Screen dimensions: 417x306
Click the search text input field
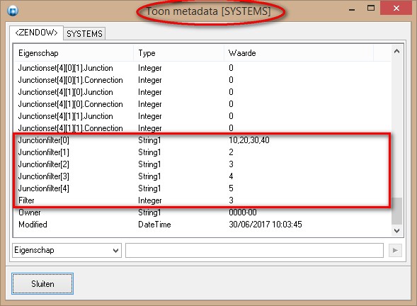(254, 250)
